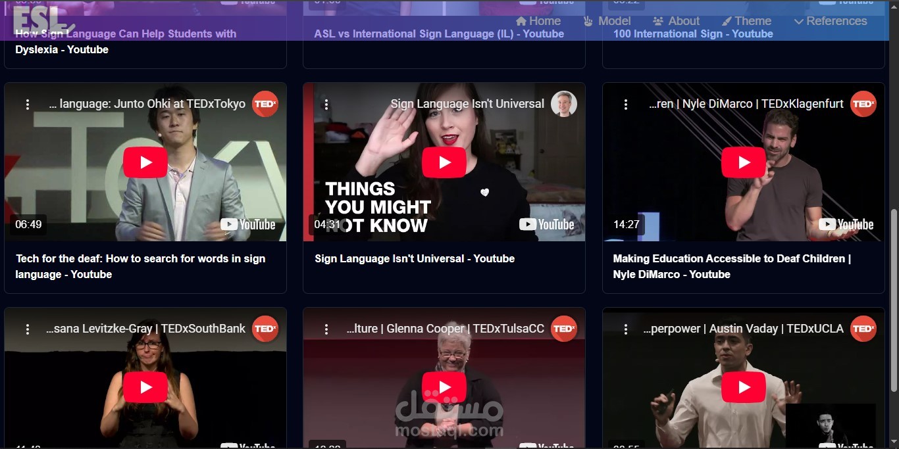Play the Austin Vaday TEDxUCLA video
Screen dimensions: 899x449
tap(744, 387)
